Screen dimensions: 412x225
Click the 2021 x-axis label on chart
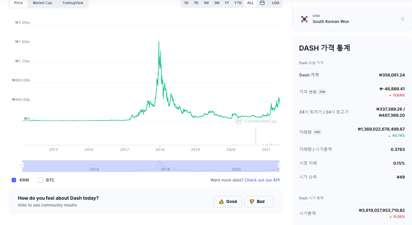(266, 149)
